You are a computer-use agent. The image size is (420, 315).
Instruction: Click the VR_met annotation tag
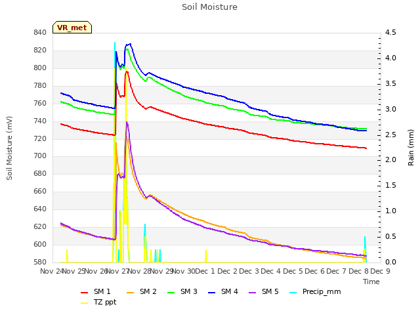72,28
